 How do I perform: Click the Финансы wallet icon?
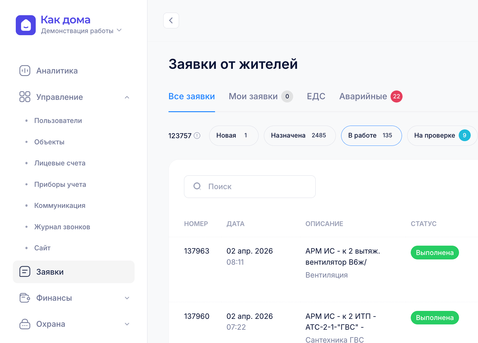pos(25,298)
